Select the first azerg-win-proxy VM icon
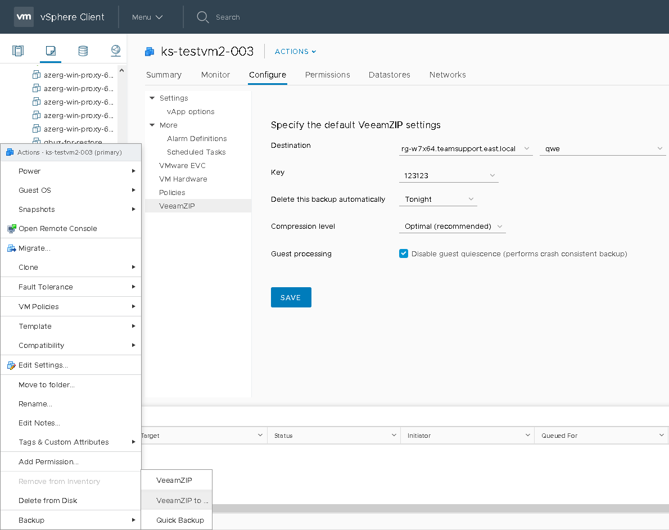The height and width of the screenshot is (530, 669). (x=37, y=75)
